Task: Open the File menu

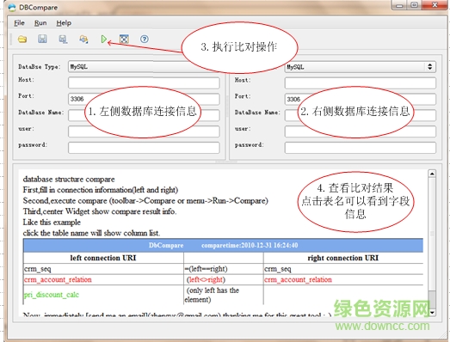Action: (x=19, y=23)
